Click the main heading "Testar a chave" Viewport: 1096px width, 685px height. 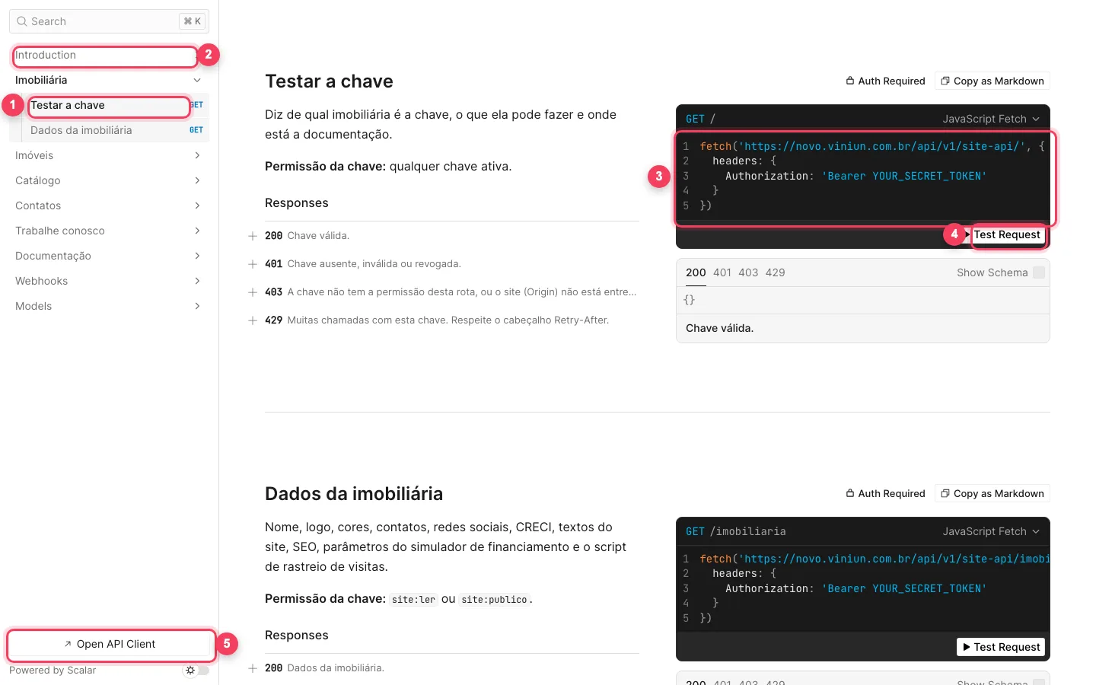coord(329,81)
